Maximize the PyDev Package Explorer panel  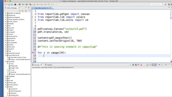pos(29,8)
